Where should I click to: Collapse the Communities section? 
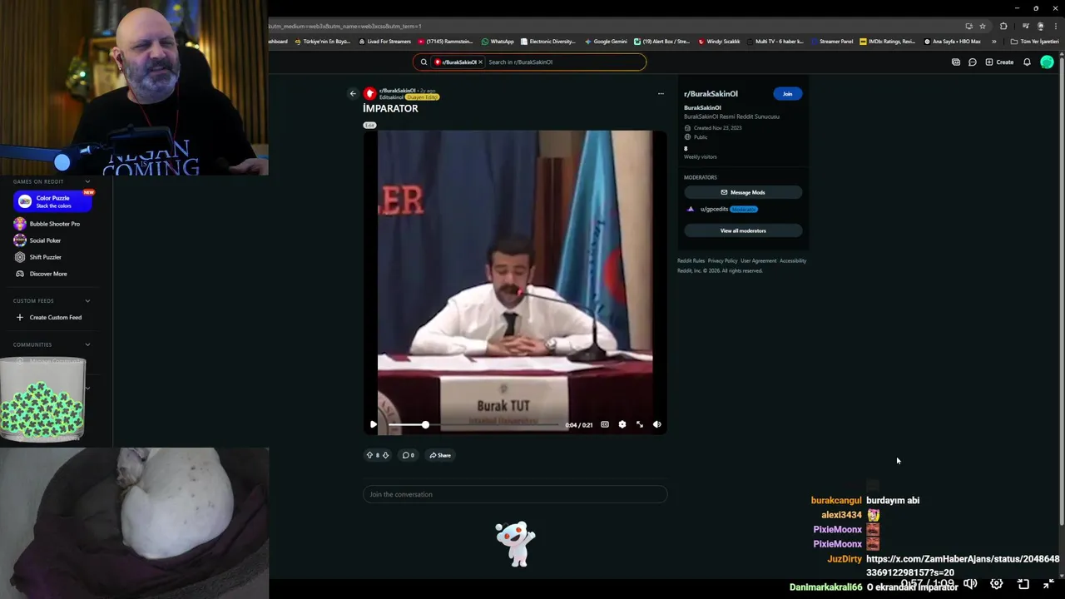pyautogui.click(x=87, y=344)
